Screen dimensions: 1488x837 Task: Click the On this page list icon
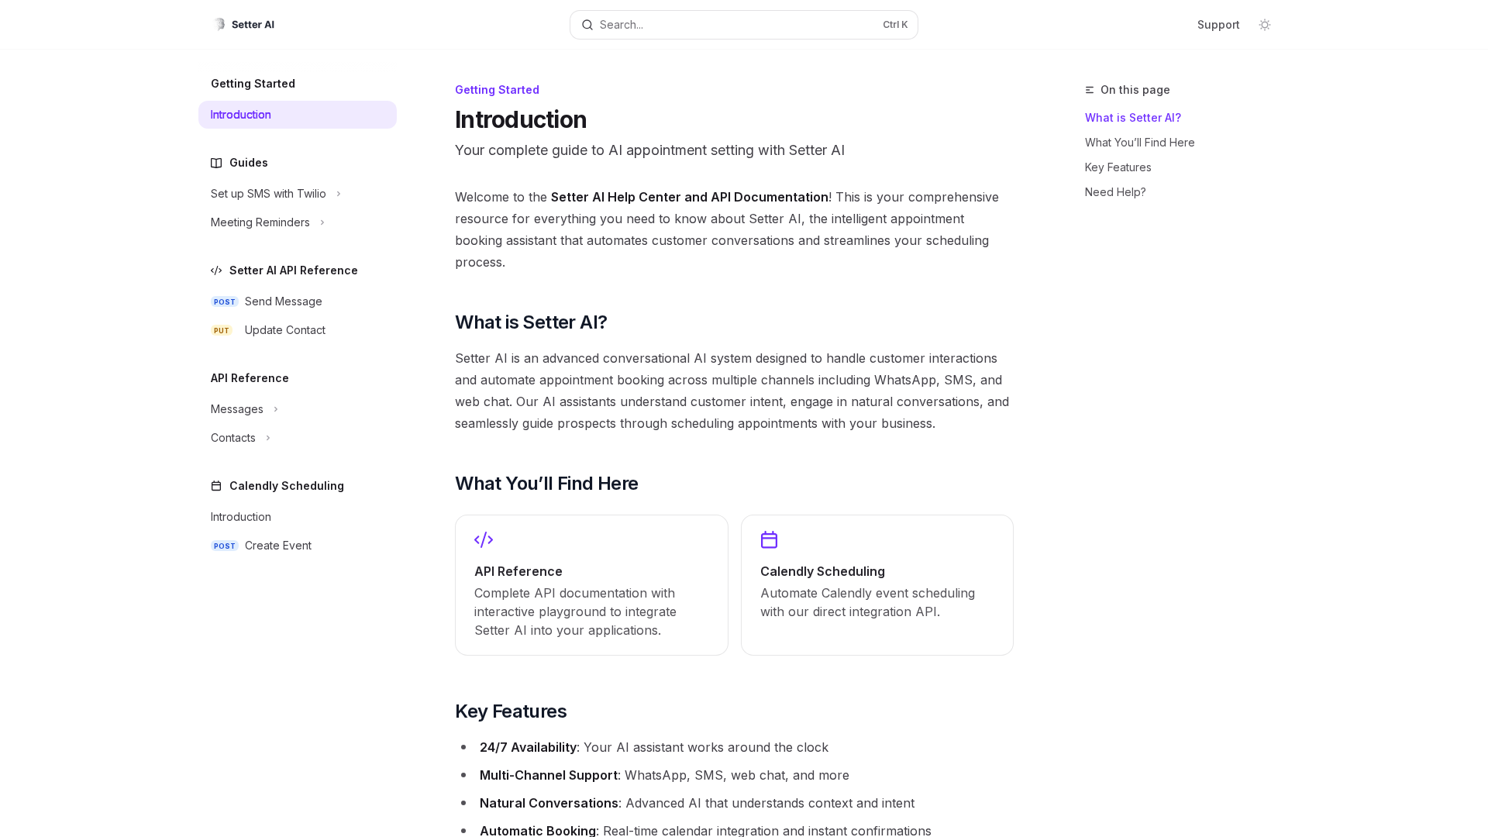coord(1090,90)
